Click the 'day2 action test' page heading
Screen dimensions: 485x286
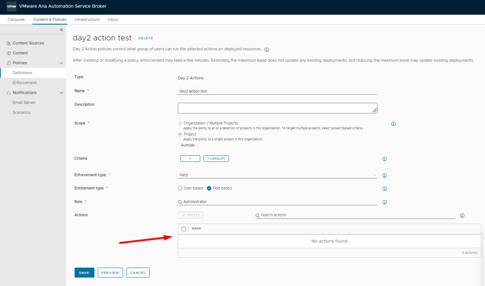click(102, 38)
